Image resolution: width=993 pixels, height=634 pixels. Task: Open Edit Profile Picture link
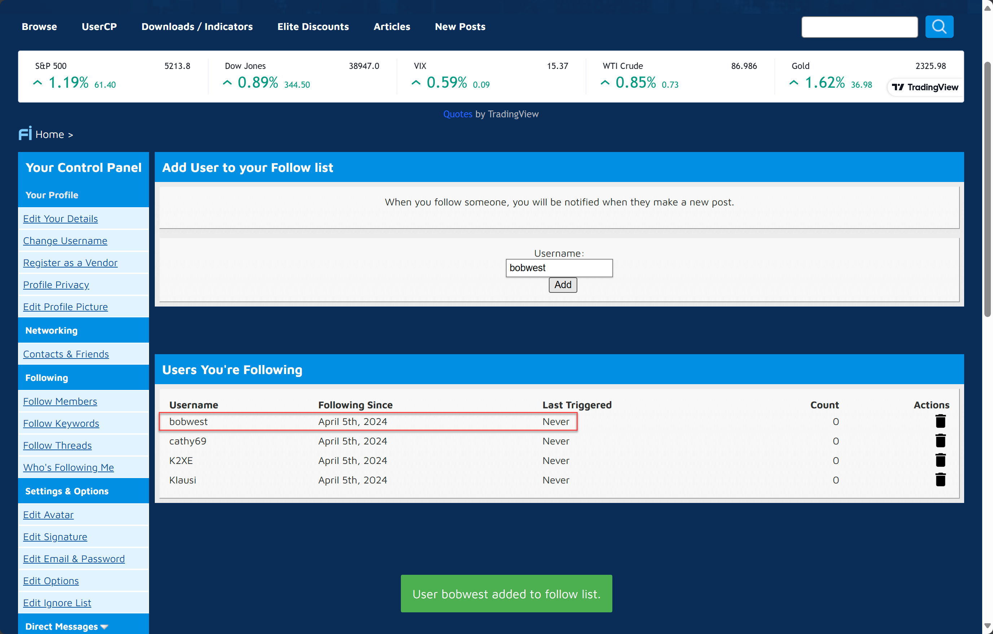(x=65, y=306)
